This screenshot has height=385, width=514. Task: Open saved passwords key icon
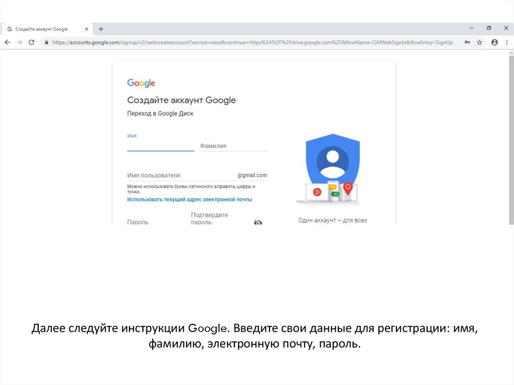(x=467, y=43)
